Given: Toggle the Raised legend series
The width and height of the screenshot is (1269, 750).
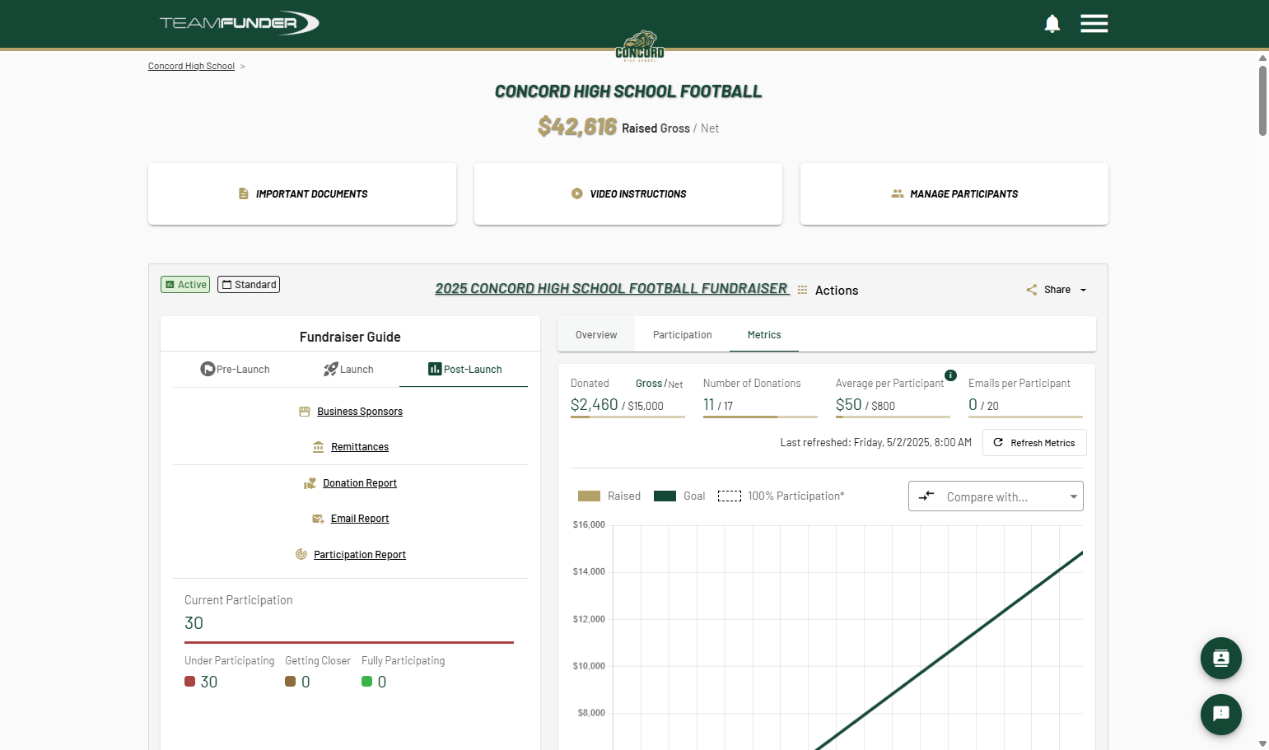Looking at the screenshot, I should click(609, 496).
